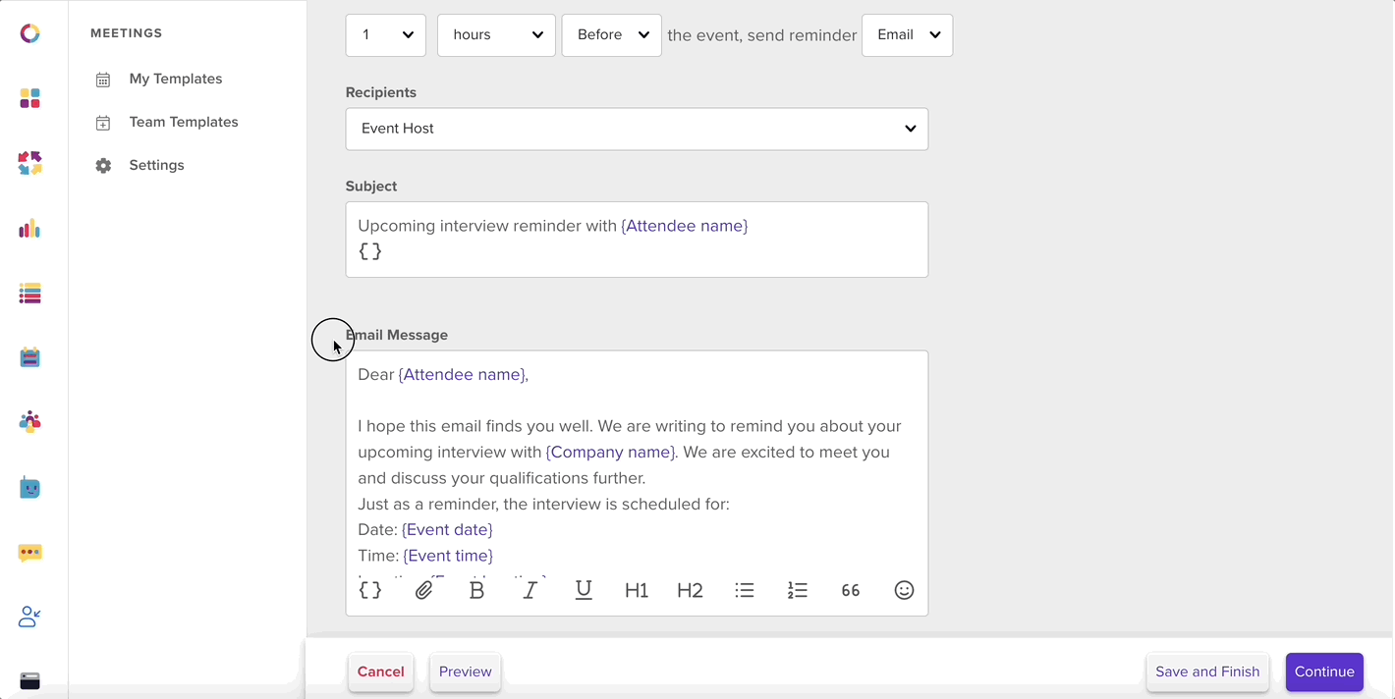This screenshot has height=699, width=1395.
Task: Open the multicolor arrows routing icon
Action: [30, 163]
